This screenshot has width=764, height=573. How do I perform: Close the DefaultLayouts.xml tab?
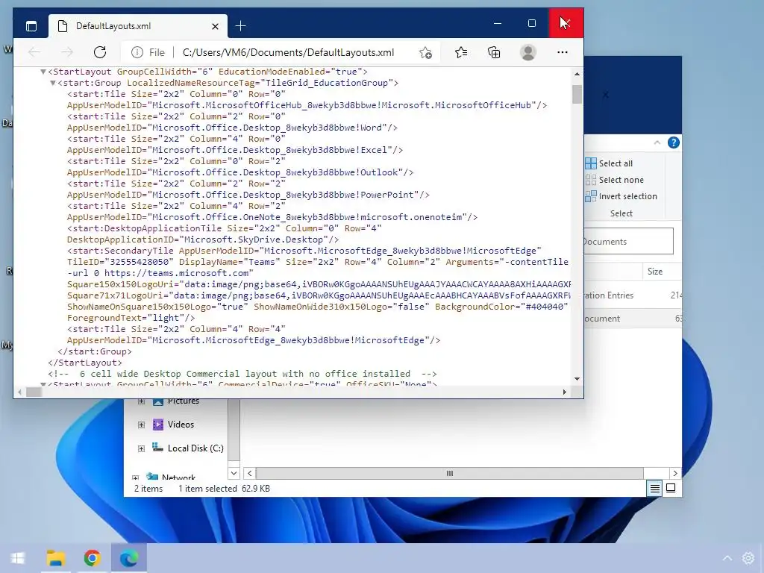pyautogui.click(x=215, y=26)
